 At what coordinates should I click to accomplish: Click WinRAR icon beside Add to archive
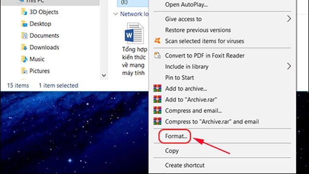click(158, 88)
